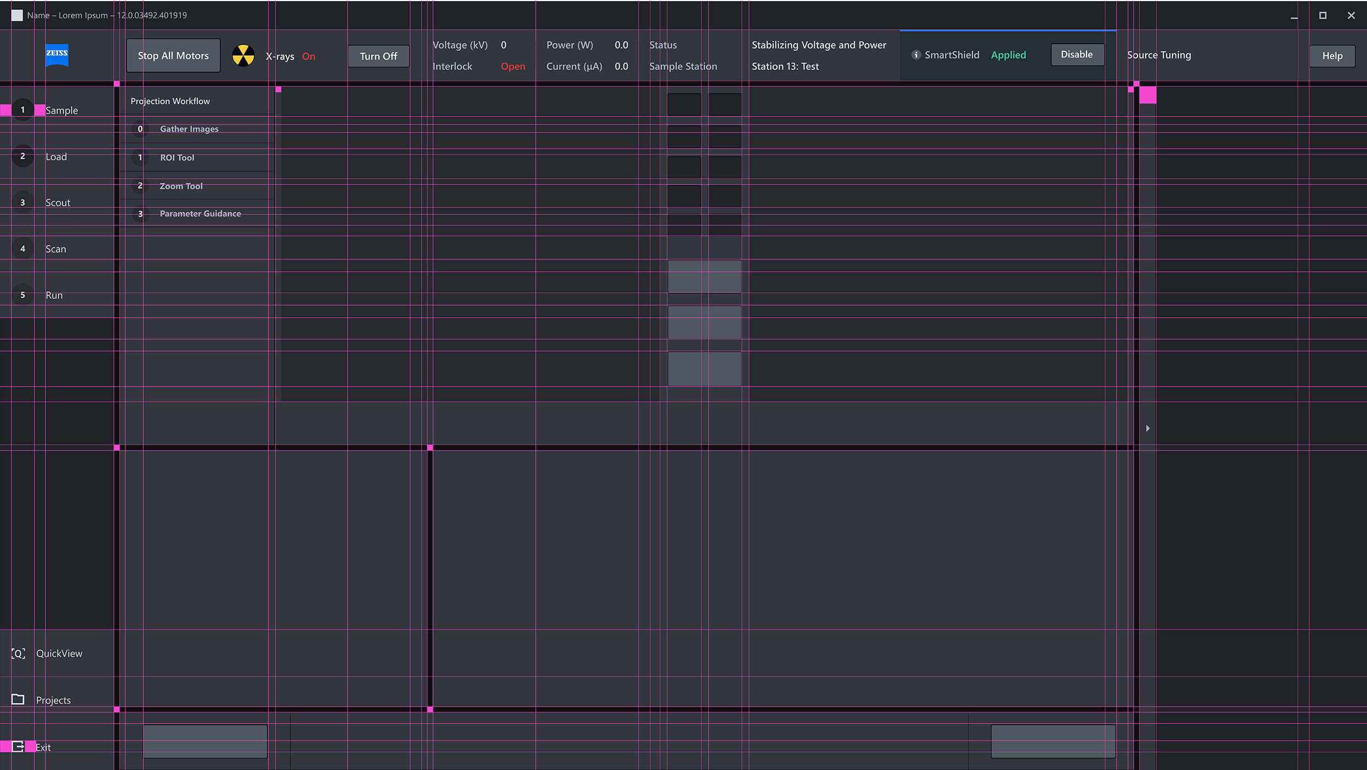
Task: Click the SmartShield info icon
Action: (x=916, y=55)
